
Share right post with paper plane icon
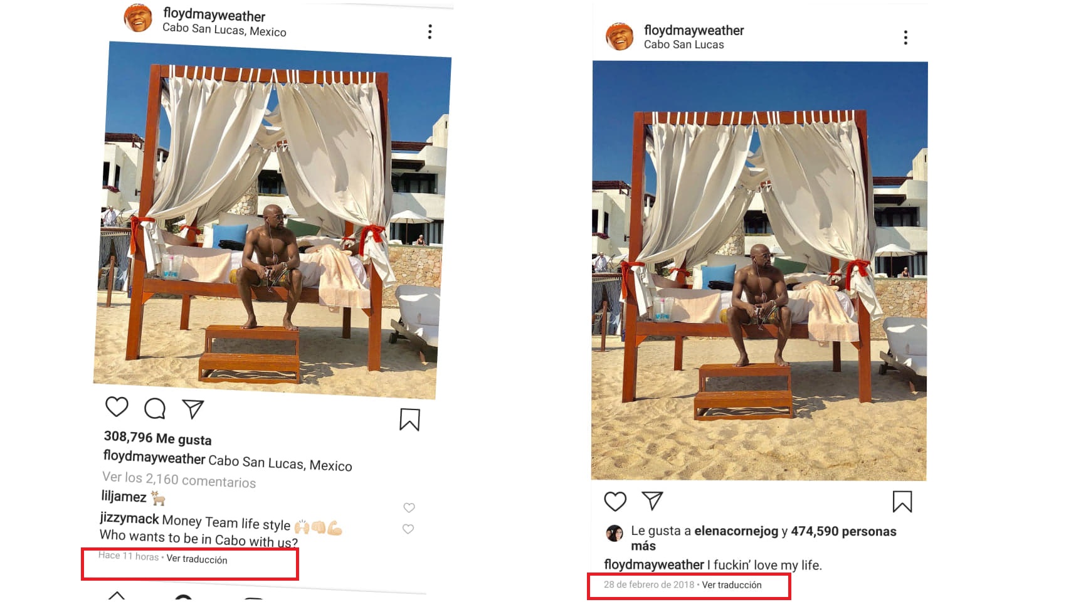coord(653,500)
